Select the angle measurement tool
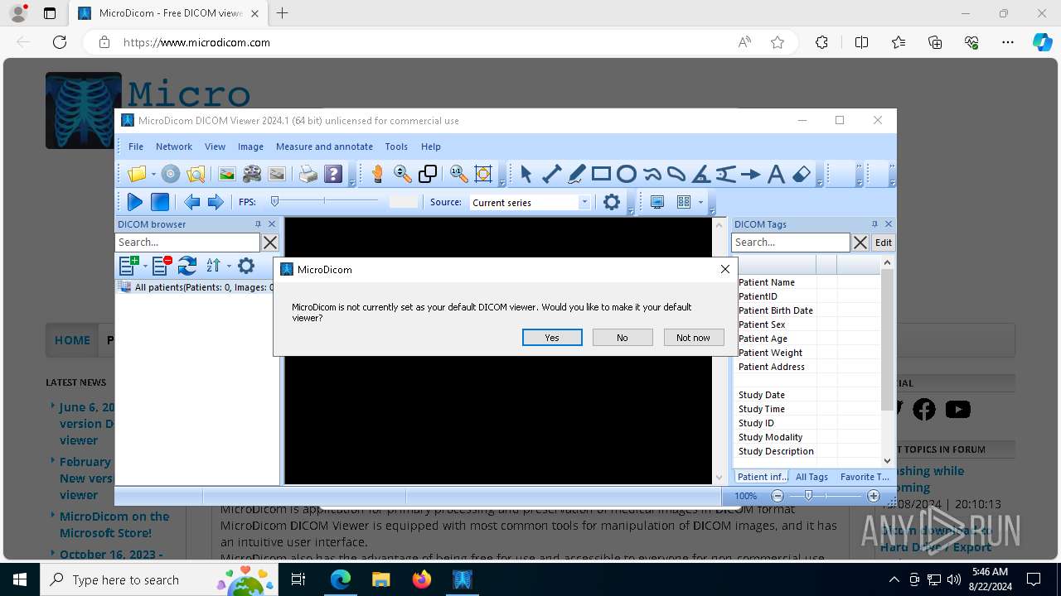This screenshot has width=1061, height=596. coord(701,174)
